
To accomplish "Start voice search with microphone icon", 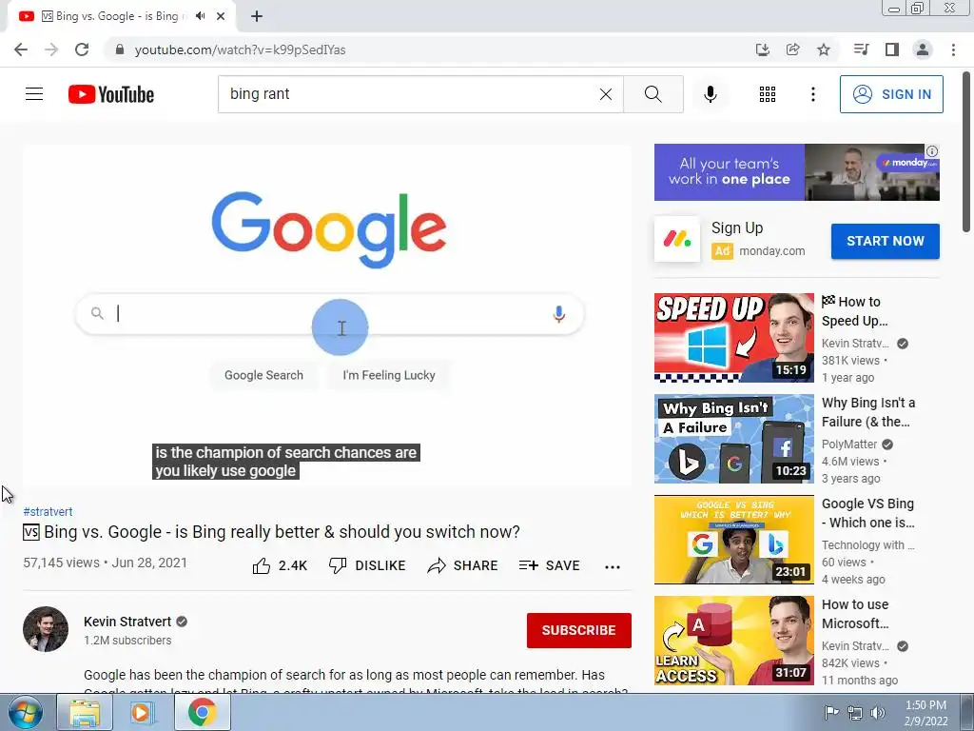I will [x=710, y=94].
